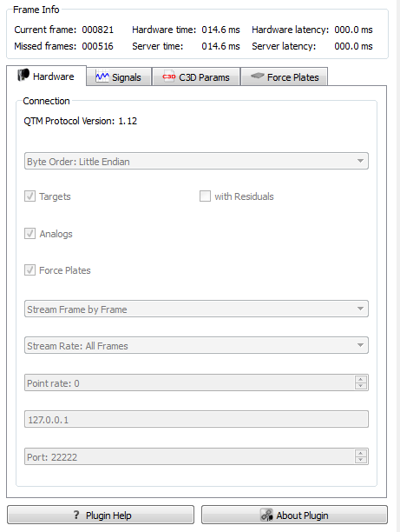Expand the Stream Frame by Frame dropdown
The height and width of the screenshot is (532, 400).
pos(196,309)
